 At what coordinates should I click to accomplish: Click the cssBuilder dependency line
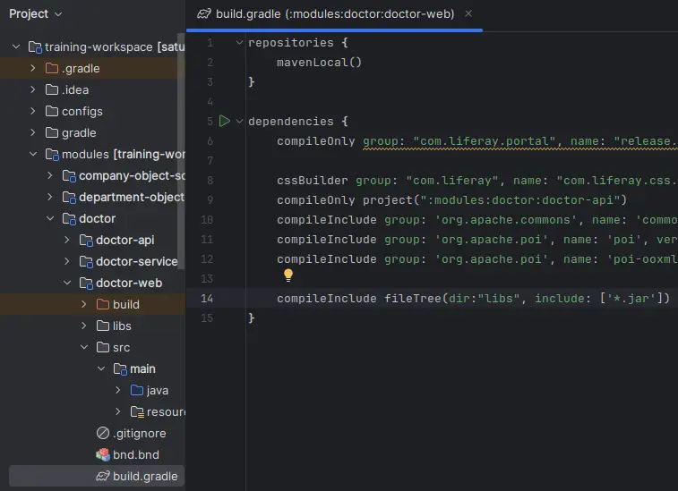(x=477, y=181)
